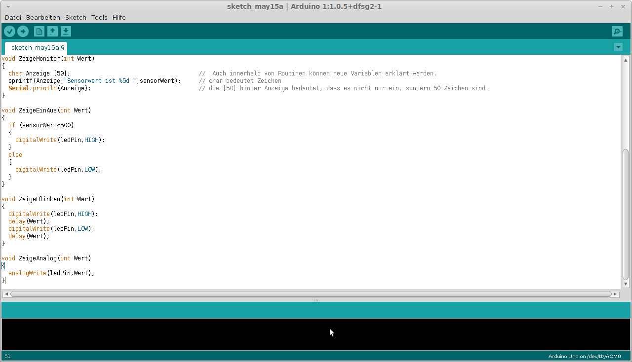
Task: Open the window menu icon in title bar
Action: pyautogui.click(x=8, y=6)
